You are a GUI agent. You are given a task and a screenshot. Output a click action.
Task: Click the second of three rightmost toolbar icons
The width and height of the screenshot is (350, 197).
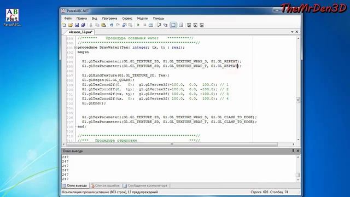[x=195, y=25]
